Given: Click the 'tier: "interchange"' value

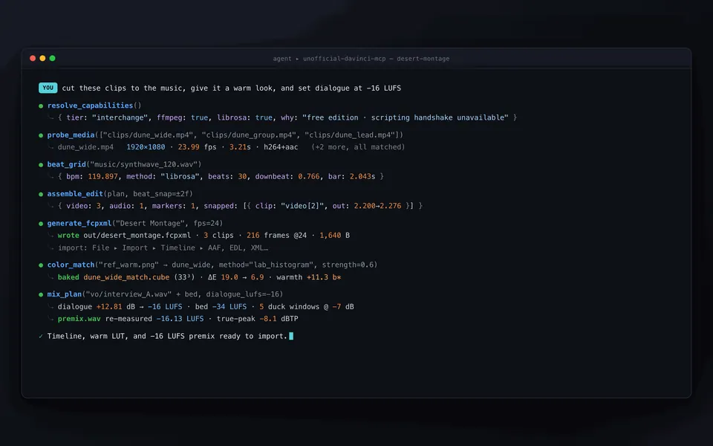Looking at the screenshot, I should [x=107, y=117].
